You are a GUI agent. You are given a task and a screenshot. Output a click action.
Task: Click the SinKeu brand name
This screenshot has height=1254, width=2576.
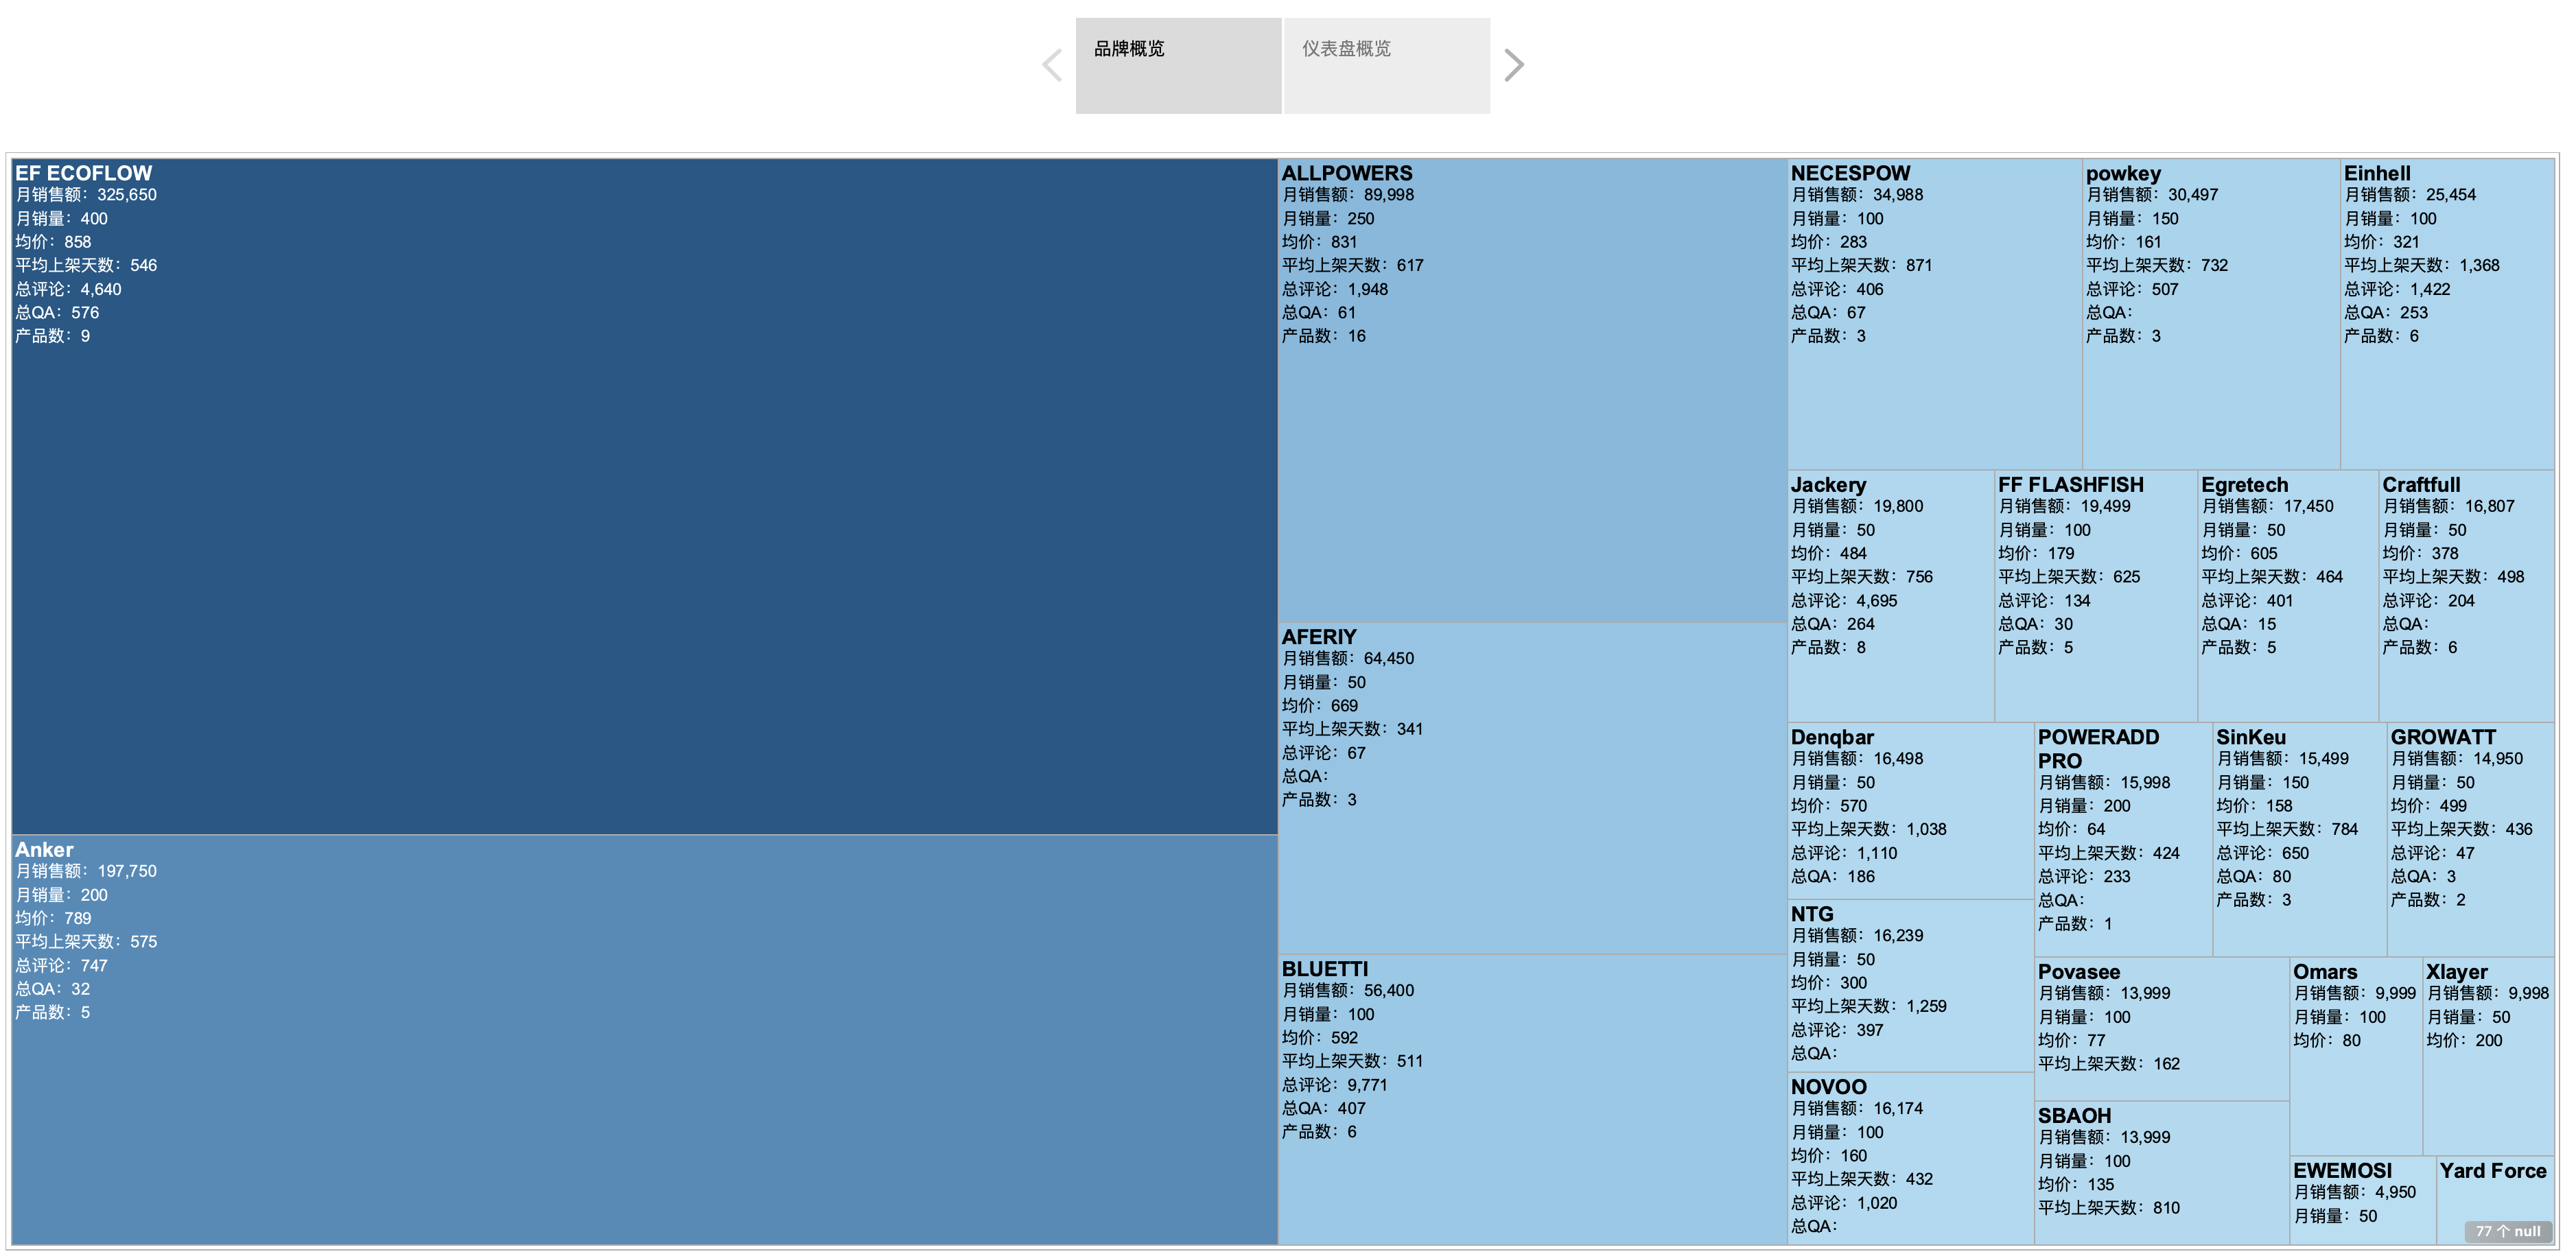2251,737
